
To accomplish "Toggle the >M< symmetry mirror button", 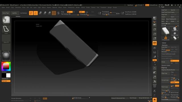I will coord(45,98).
